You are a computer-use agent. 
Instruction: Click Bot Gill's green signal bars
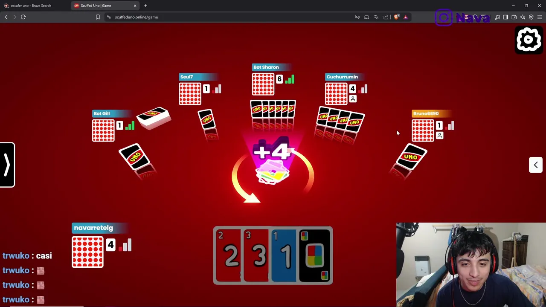pyautogui.click(x=130, y=125)
